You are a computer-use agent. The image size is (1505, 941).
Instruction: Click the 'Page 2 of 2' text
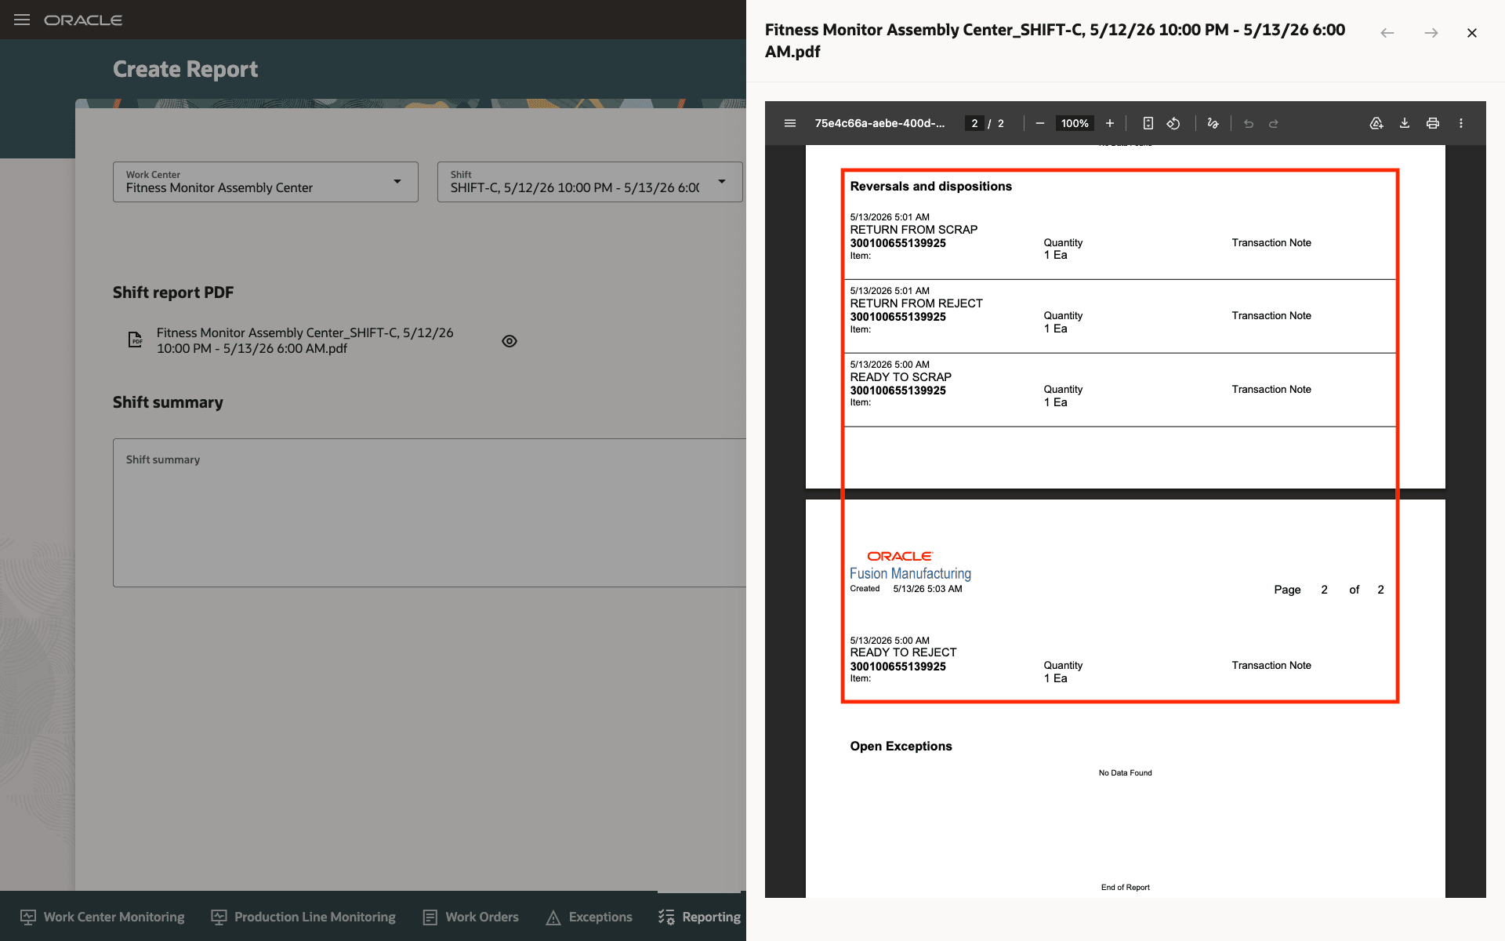(x=1329, y=590)
